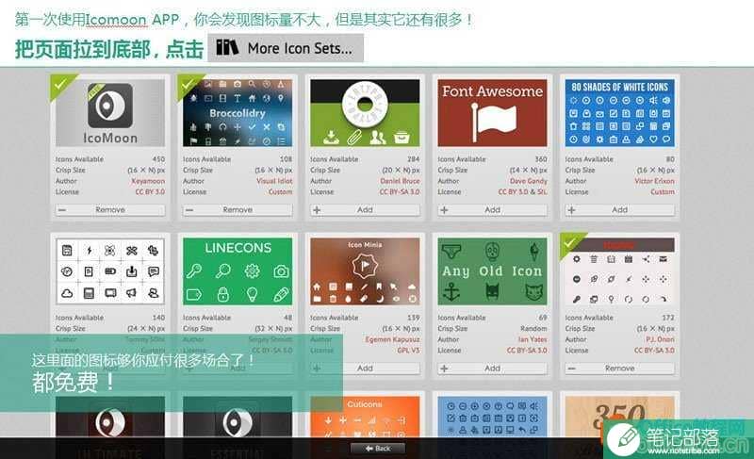The width and height of the screenshot is (754, 459).
Task: Open CC BY-SA 3.0 license under Daniel Bruce
Action: click(400, 191)
